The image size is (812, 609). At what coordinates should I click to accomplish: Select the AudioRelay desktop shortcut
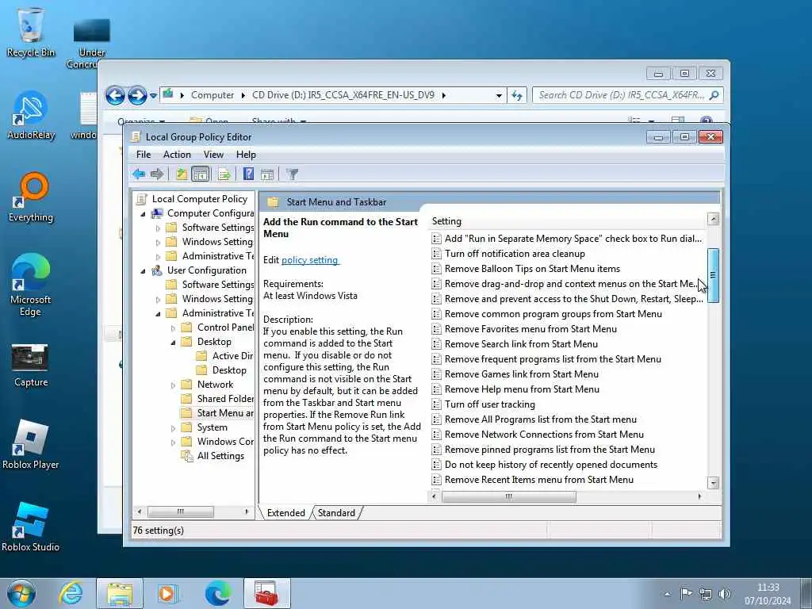(31, 115)
